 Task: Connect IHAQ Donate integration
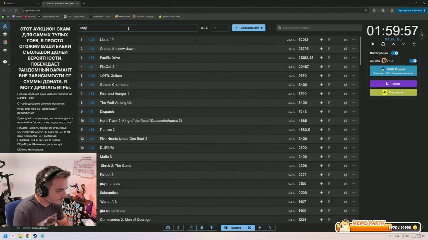point(393,71)
